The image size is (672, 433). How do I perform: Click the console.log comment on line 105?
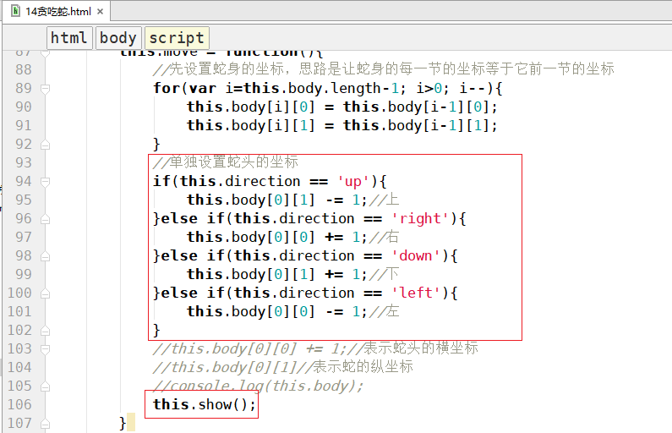(258, 386)
